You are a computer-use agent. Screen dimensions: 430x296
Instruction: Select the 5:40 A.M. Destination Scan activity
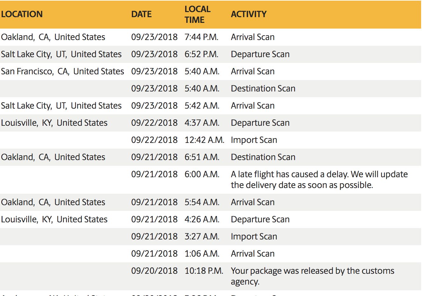pos(263,89)
